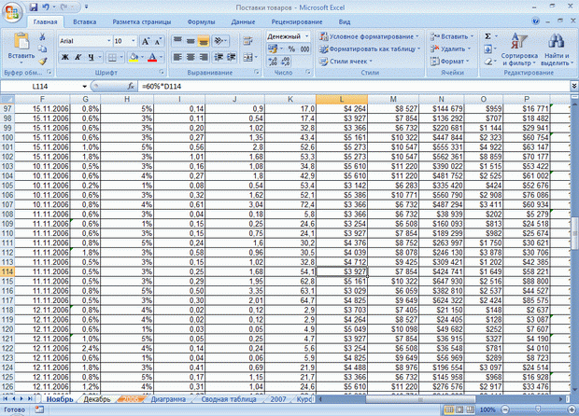Click the insert function fx icon
Image resolution: width=579 pixels, height=416 pixels.
pos(131,87)
